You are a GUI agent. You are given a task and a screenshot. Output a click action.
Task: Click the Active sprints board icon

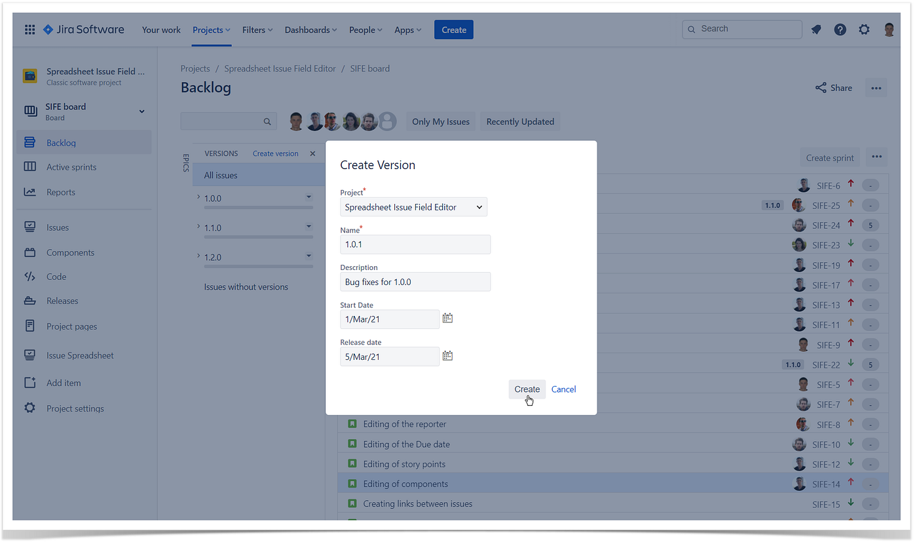point(29,166)
